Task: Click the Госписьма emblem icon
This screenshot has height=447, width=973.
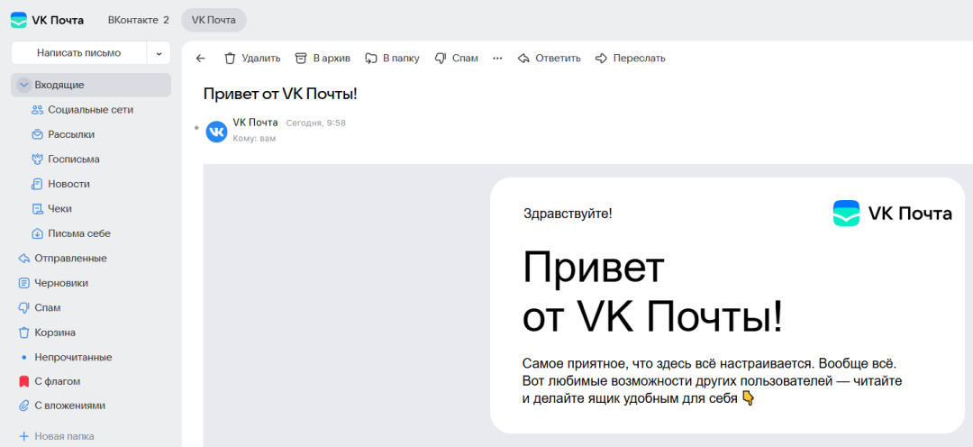Action: pyautogui.click(x=37, y=160)
